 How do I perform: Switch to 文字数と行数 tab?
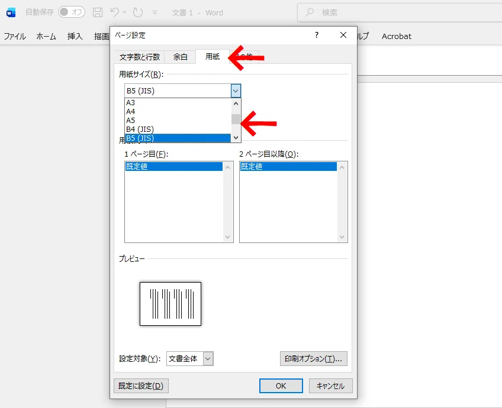[x=140, y=57]
